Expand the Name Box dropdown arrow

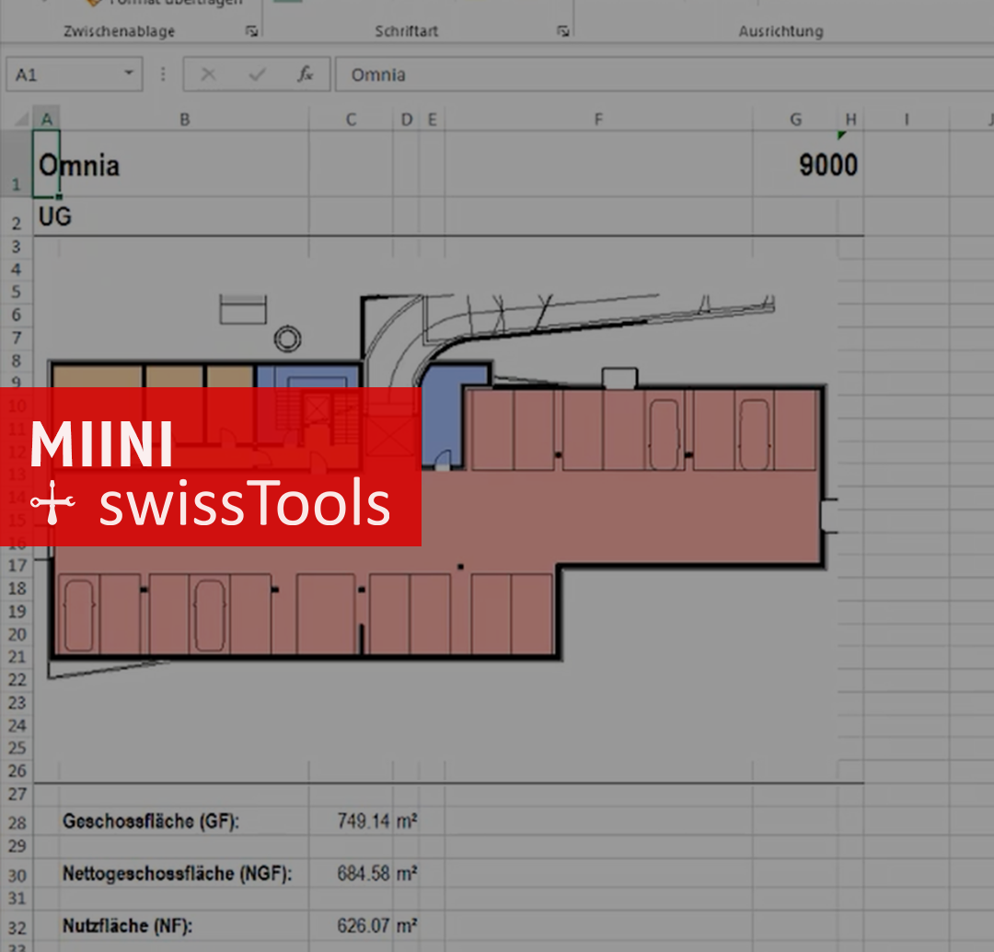coord(129,74)
